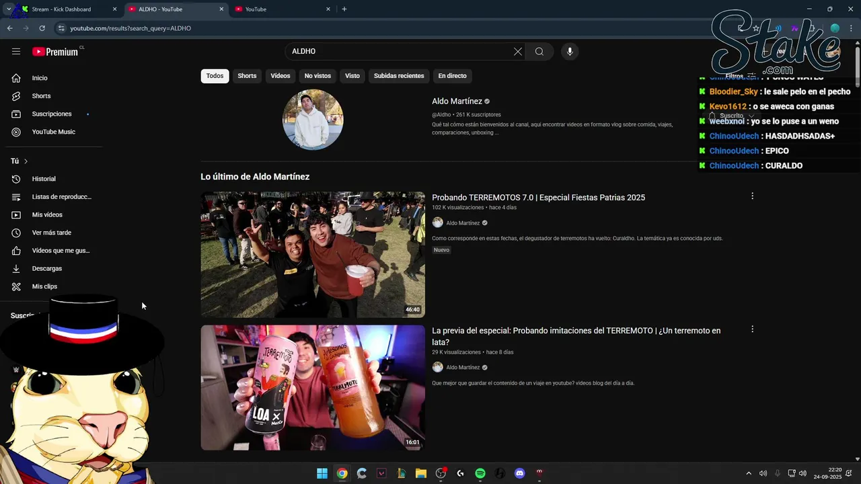Image resolution: width=861 pixels, height=484 pixels.
Task: Open the Windows Start menu
Action: tap(322, 473)
